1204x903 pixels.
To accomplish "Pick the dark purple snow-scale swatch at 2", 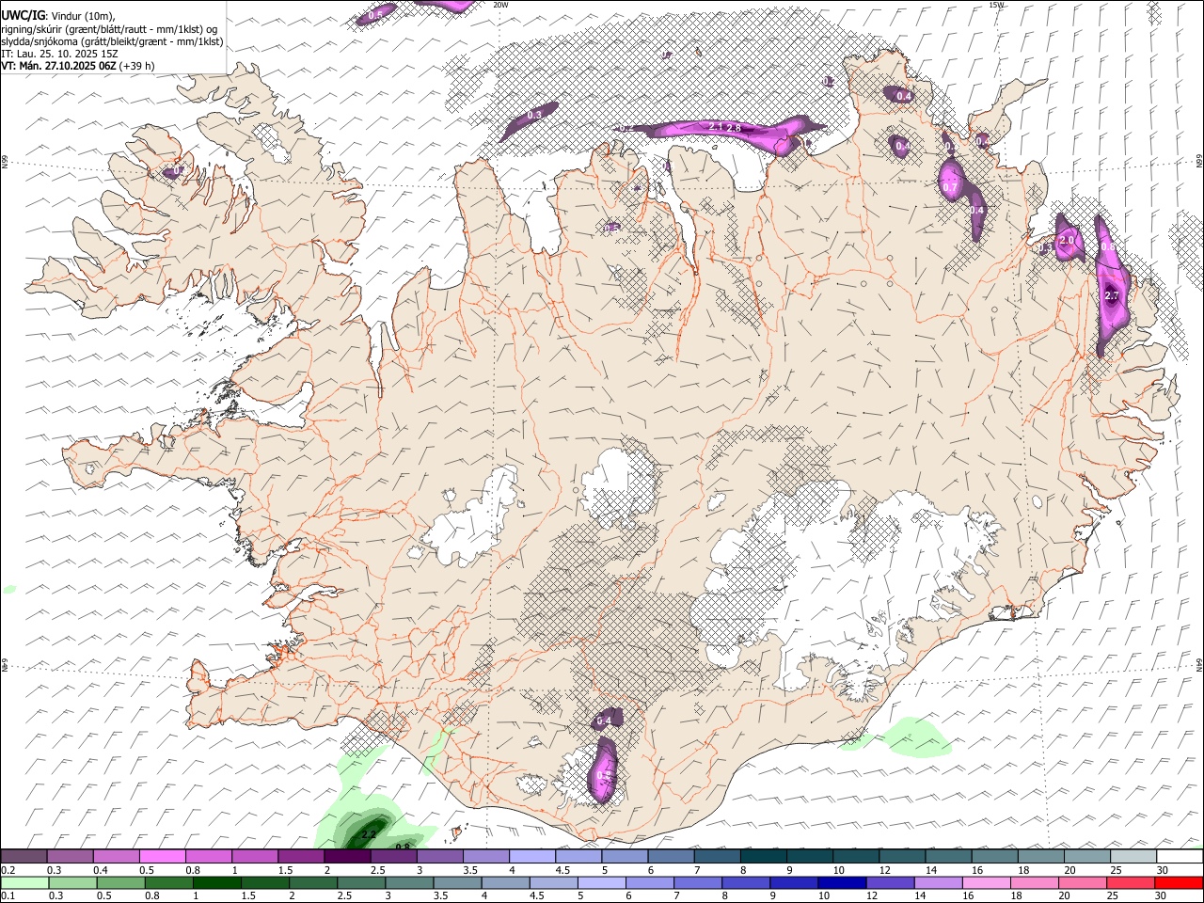I will point(347,857).
